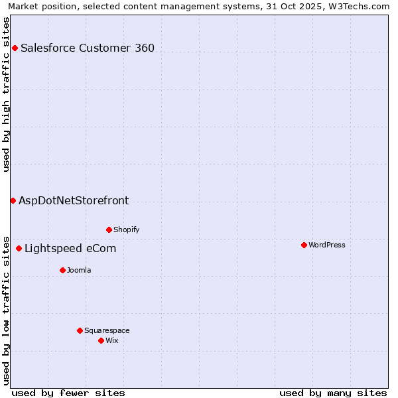The image size is (398, 398).
Task: Click the chart title mentioning W3Techs.com
Action: point(199,6)
